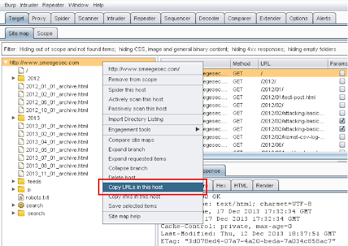Click file icon of 2013_04_01_archive.html
This screenshot has height=246, width=348.
(x=21, y=142)
